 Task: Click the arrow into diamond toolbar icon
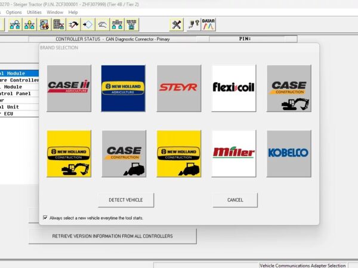(x=88, y=24)
